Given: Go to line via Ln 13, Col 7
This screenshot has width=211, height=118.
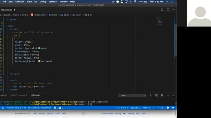Looking at the screenshot, I should [122, 108].
